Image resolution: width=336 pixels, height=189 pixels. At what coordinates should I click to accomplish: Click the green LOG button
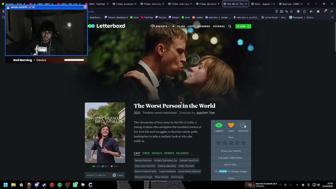[x=241, y=26]
